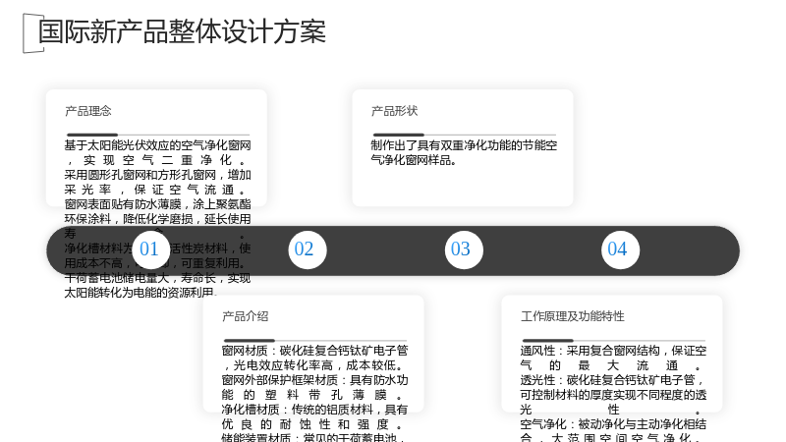Click the dark underline beneath 产品理念
The width and height of the screenshot is (786, 442).
(x=92, y=135)
